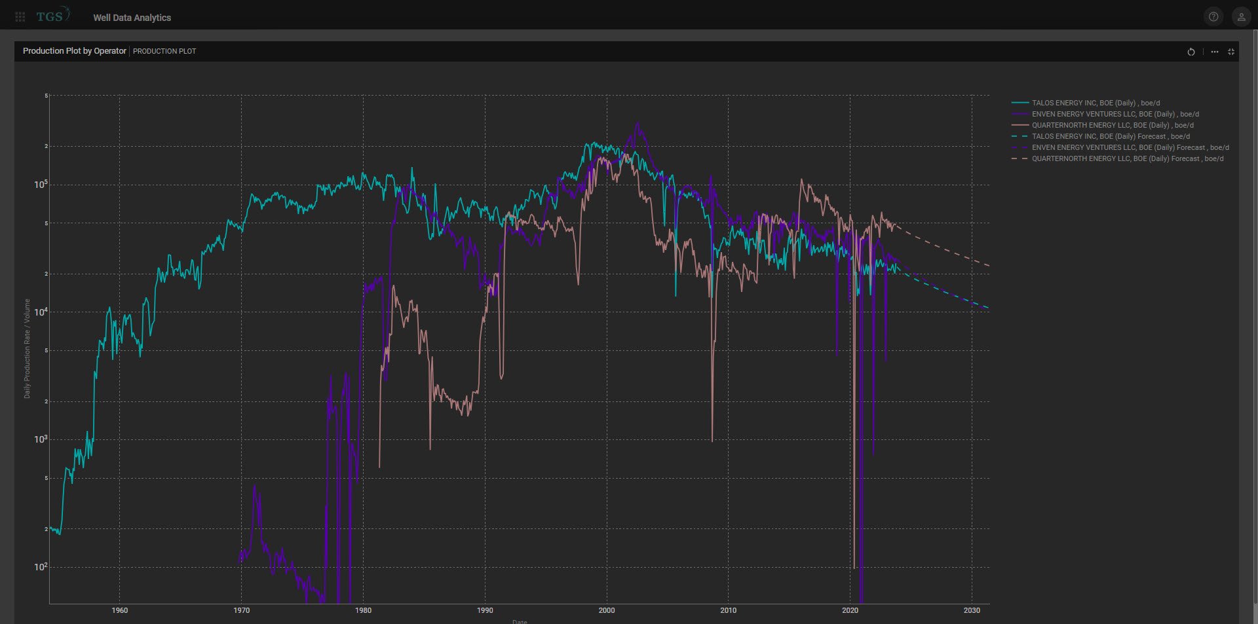Viewport: 1258px width, 624px height.
Task: Click the 1990 x-axis tick label
Action: (x=485, y=610)
